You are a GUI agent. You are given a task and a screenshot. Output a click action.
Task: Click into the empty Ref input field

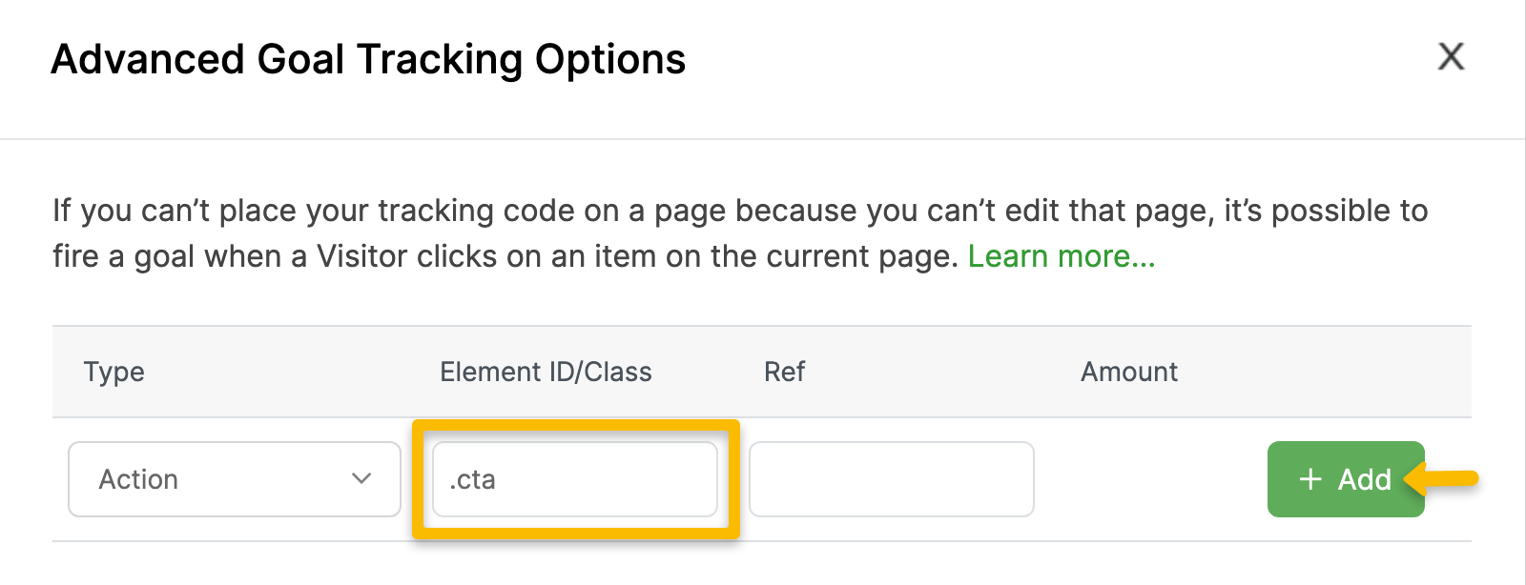pyautogui.click(x=891, y=479)
